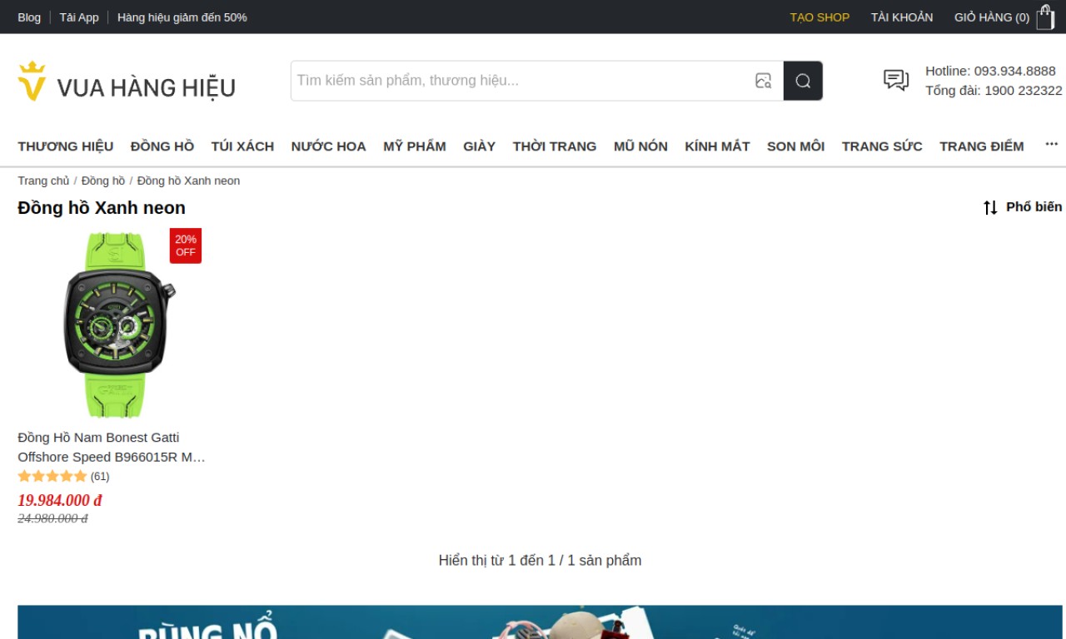Go to Trang chủ breadcrumb

pos(43,181)
